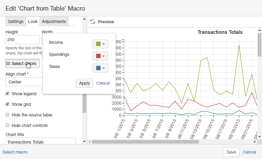
Task: Check Hide chart controls option
Action: (7, 125)
